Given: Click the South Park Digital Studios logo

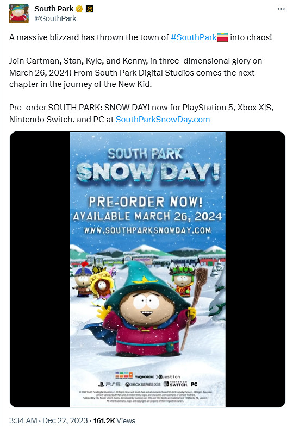Looking at the screenshot, I should coord(124,375).
